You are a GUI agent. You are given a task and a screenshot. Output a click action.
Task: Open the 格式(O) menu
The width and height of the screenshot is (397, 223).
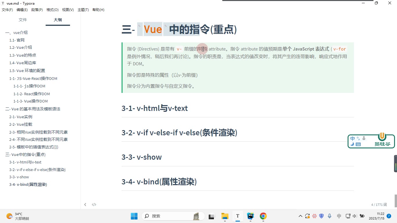coord(52,10)
